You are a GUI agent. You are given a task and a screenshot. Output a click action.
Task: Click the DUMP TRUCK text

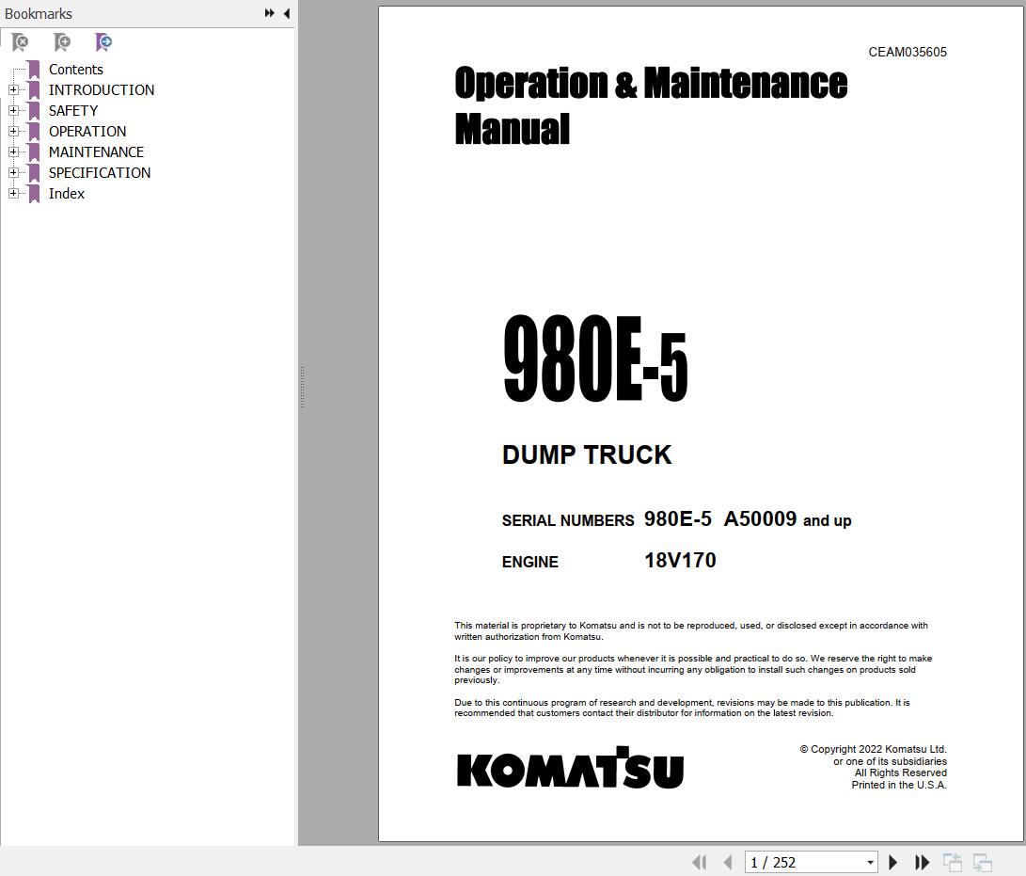[586, 454]
